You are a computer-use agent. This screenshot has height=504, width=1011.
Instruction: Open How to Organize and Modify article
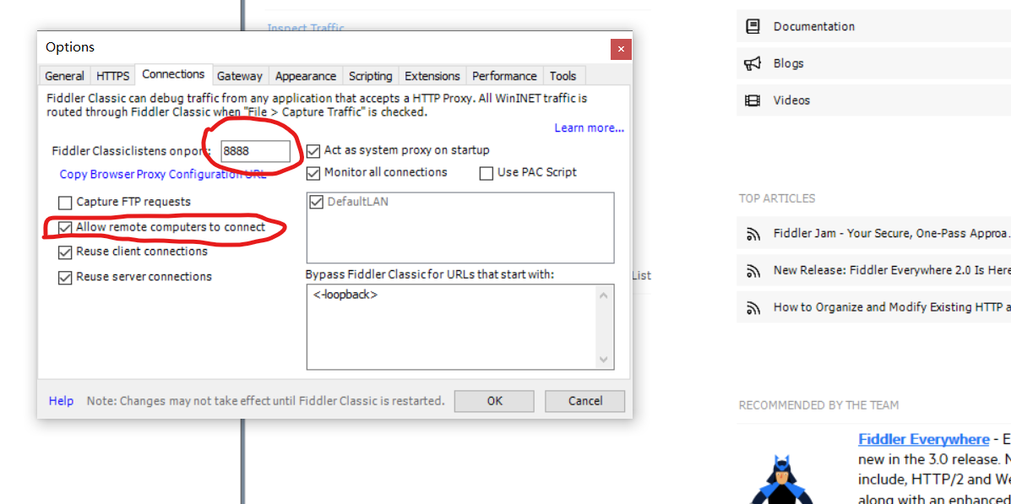(873, 307)
